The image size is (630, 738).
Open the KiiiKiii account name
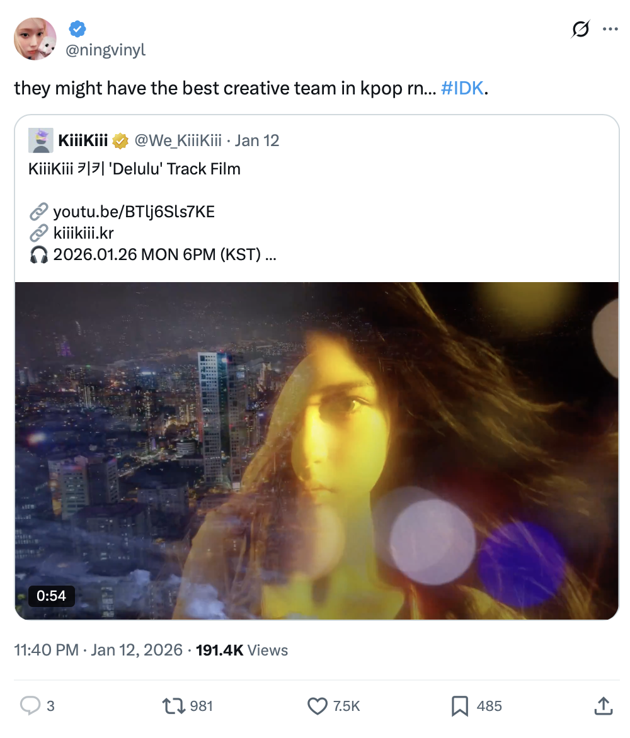83,140
